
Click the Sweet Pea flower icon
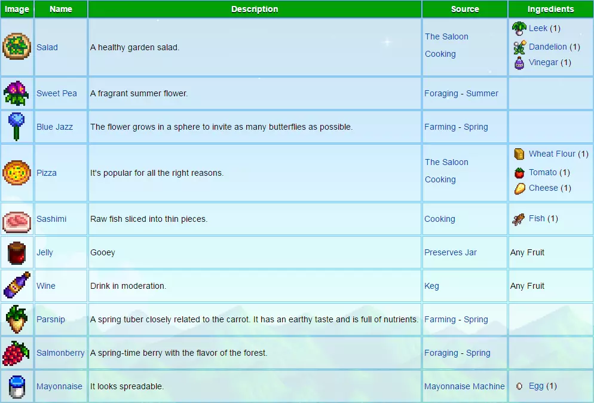pyautogui.click(x=16, y=93)
